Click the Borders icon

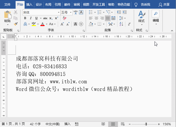(x=99, y=24)
